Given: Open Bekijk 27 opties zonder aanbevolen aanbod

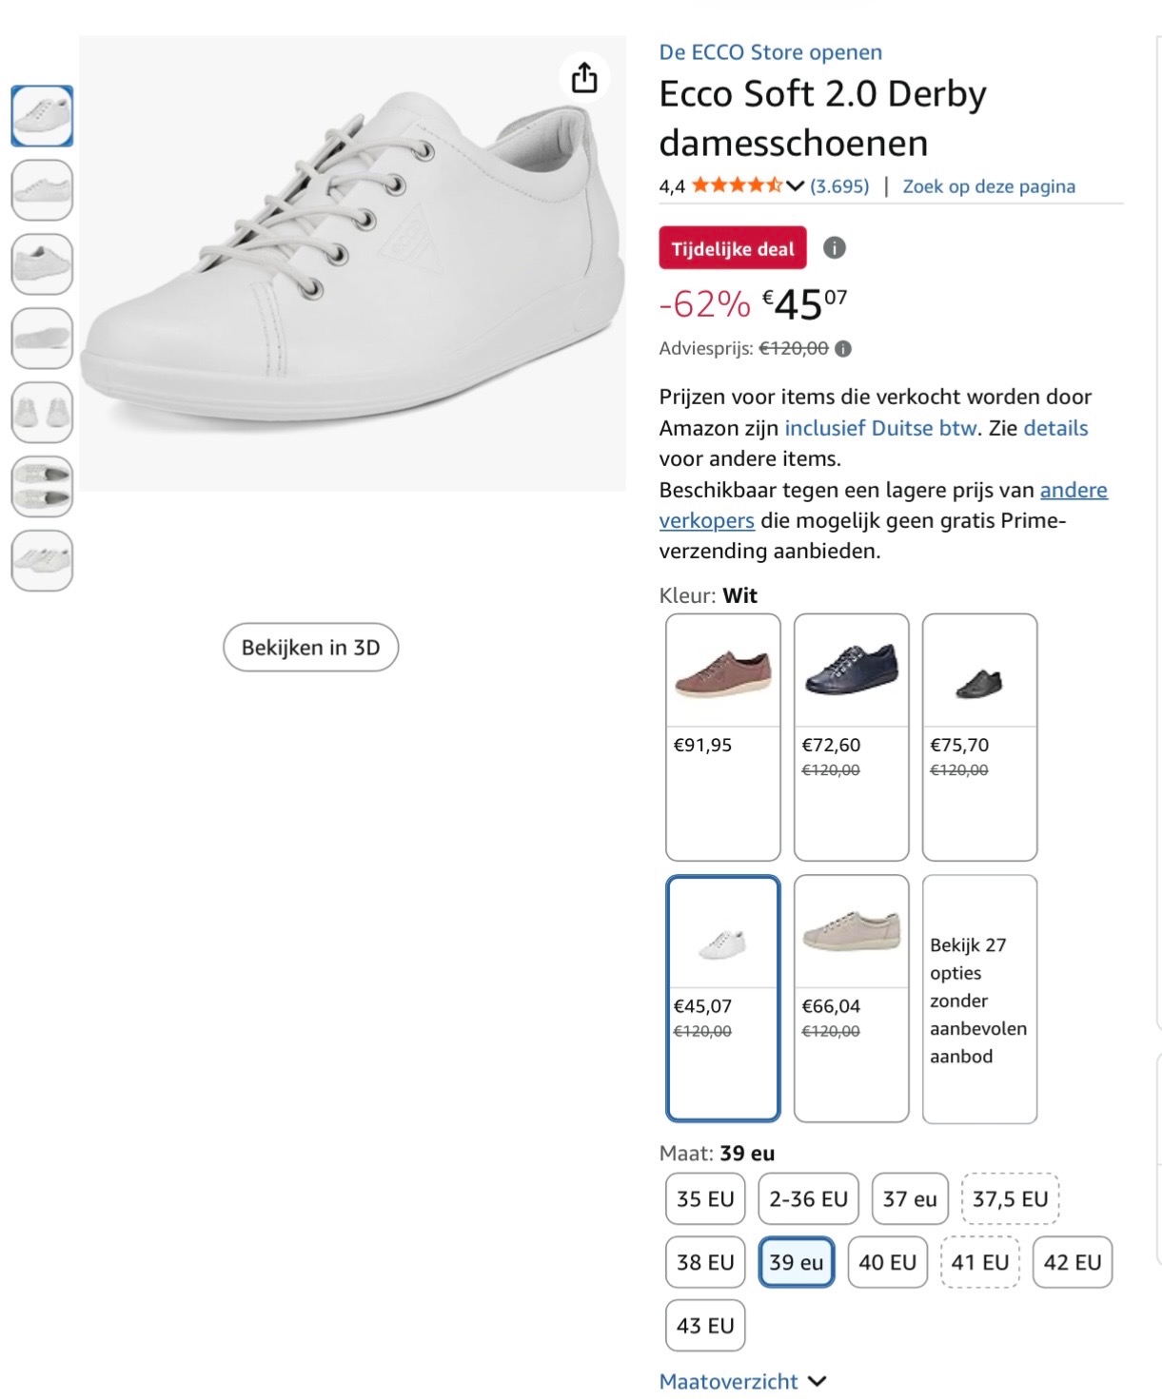Looking at the screenshot, I should coord(979,999).
